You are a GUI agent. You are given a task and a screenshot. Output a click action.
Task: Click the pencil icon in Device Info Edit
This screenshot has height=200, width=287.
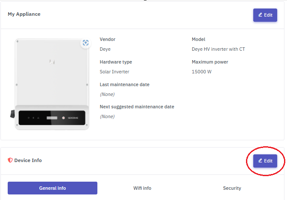pyautogui.click(x=260, y=161)
